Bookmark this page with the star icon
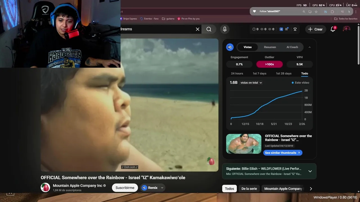Viewport: 360px width, 202px height. (316, 12)
